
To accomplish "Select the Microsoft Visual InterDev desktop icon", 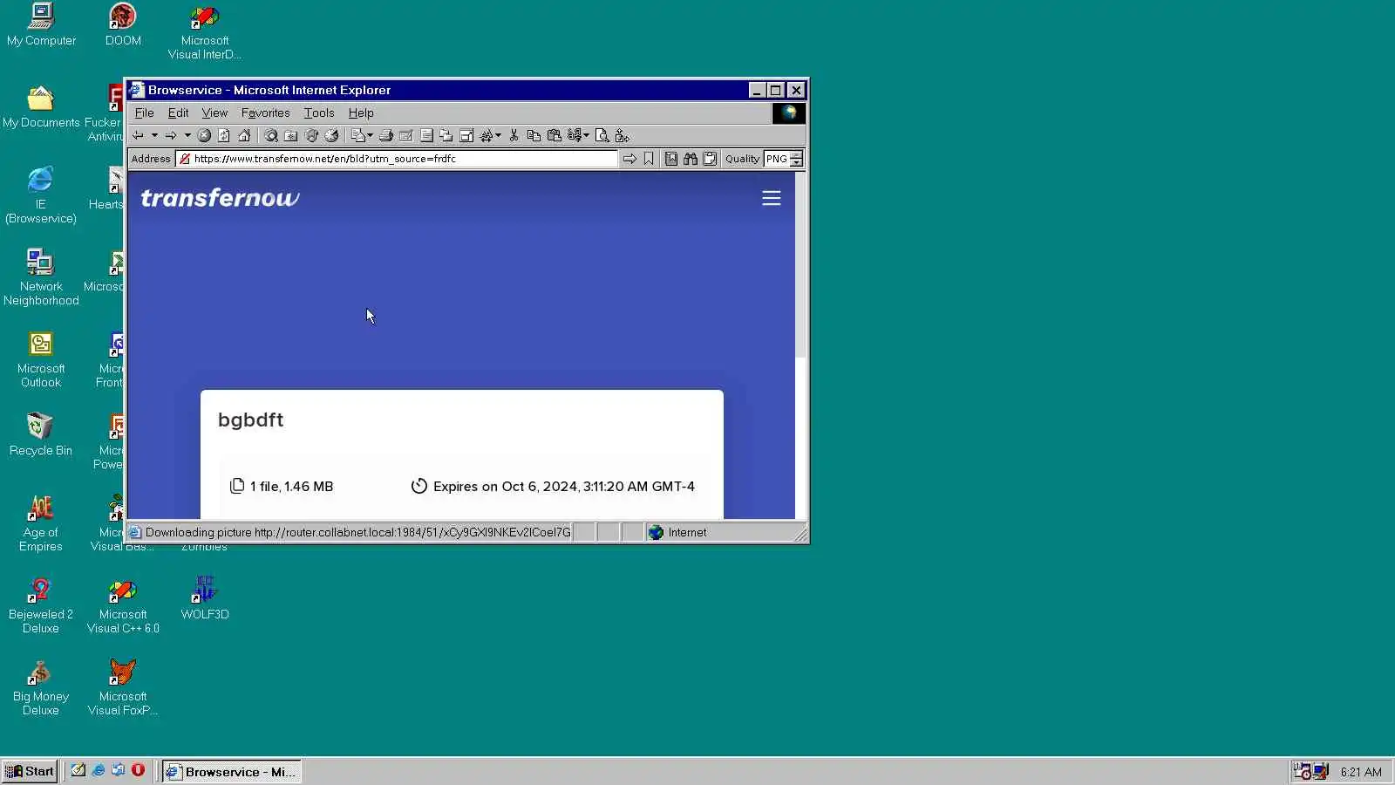I will 205,32.
